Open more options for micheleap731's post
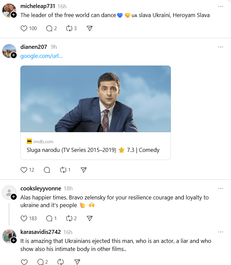Screen dimensions: 231x265 [220, 6]
